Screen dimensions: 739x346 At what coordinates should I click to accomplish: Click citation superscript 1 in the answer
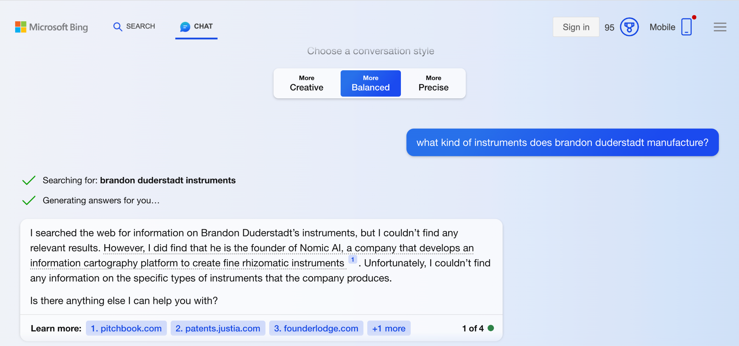pyautogui.click(x=353, y=259)
